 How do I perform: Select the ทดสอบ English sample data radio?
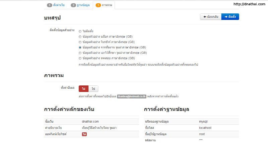tap(80, 58)
